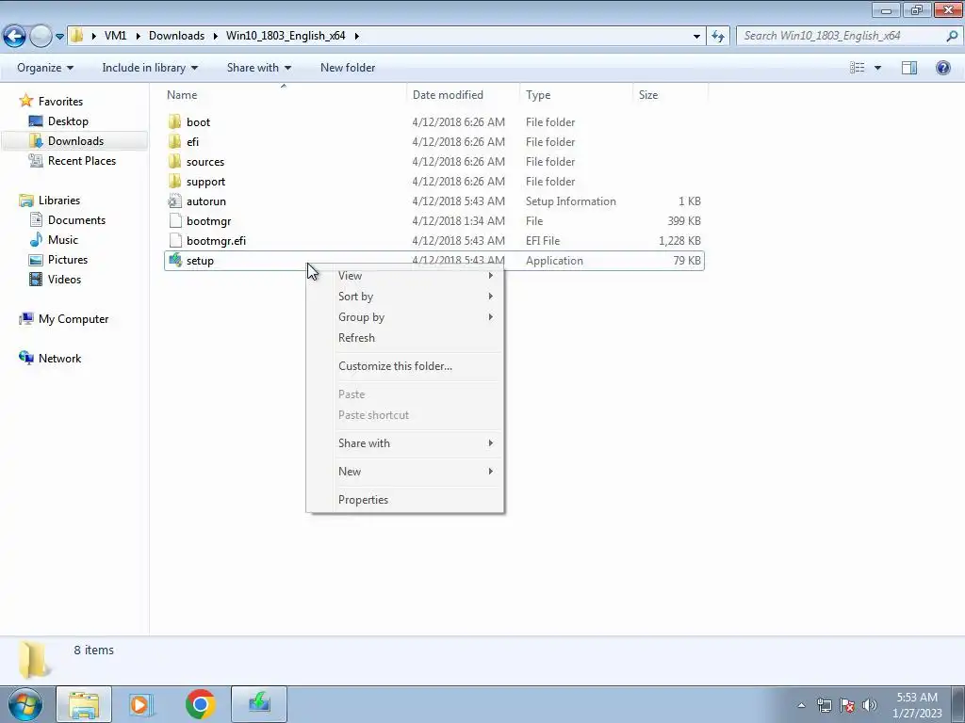965x723 pixels.
Task: Open Windows Media Player from taskbar
Action: [x=141, y=704]
